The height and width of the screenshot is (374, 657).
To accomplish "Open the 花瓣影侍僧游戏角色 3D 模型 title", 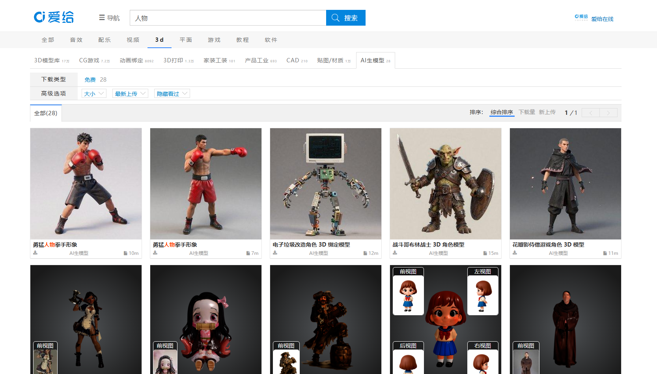I will [549, 245].
